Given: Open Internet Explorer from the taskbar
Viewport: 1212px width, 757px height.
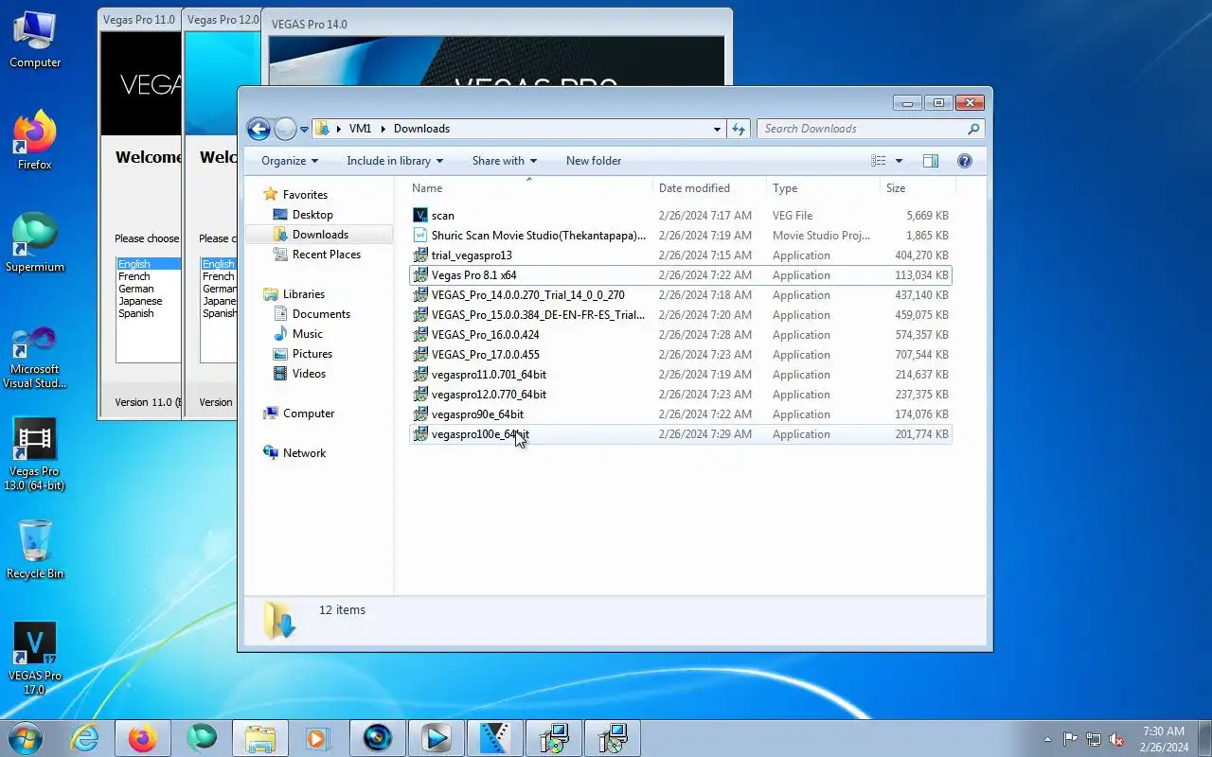Looking at the screenshot, I should click(x=85, y=738).
